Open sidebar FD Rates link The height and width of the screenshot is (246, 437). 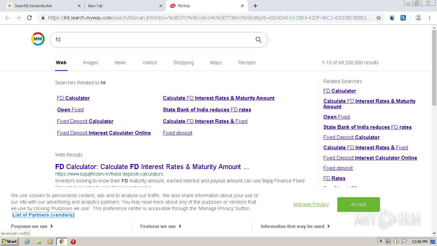tap(334, 178)
